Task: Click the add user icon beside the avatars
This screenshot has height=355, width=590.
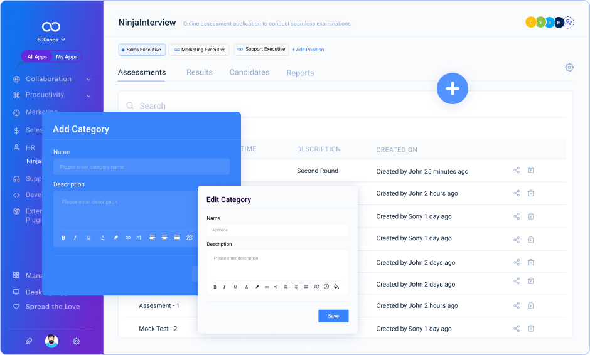Action: pos(569,23)
